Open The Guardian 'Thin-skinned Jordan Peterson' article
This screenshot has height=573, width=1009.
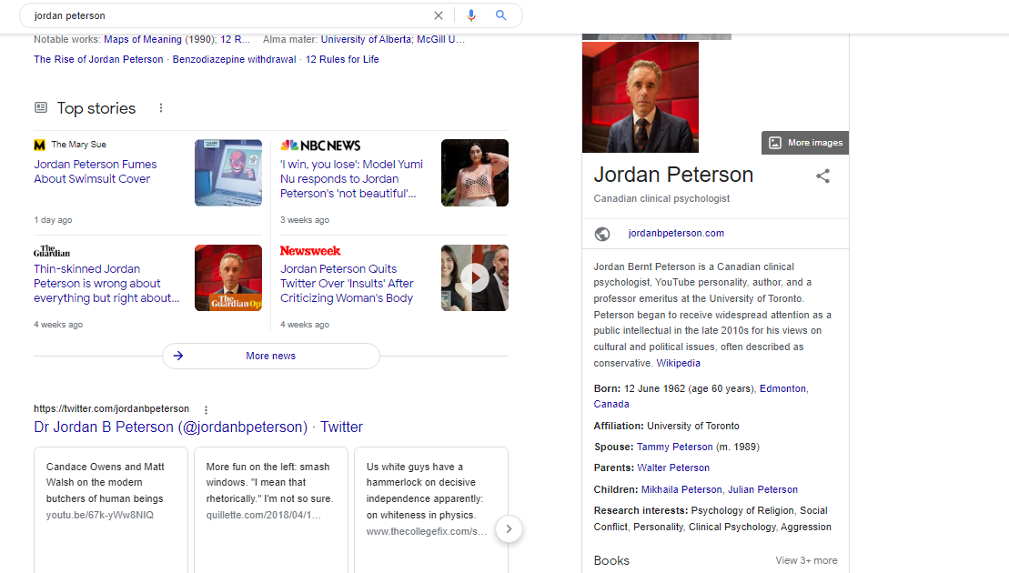[x=106, y=284]
